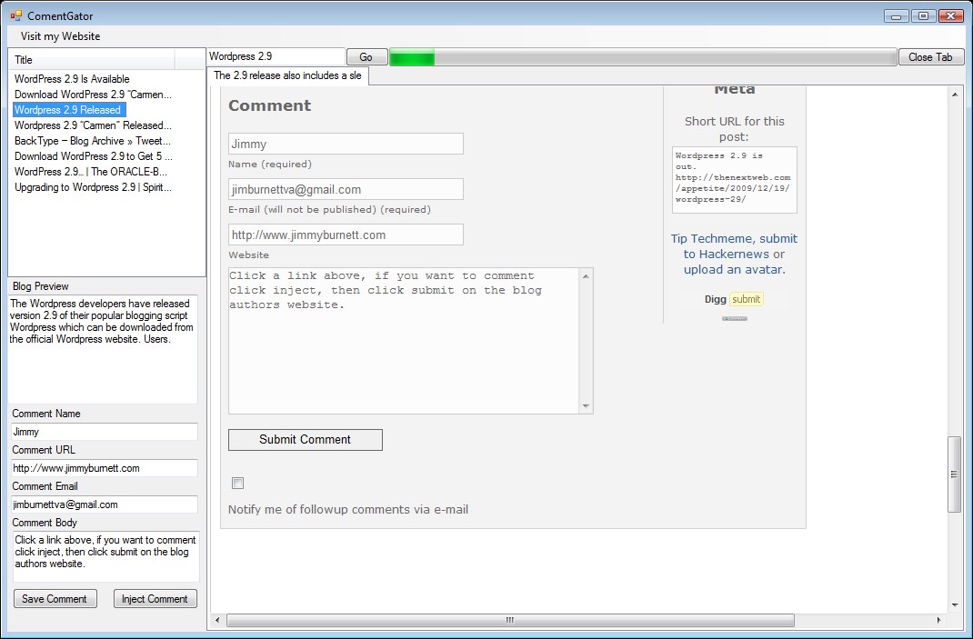Click the Comment URL field
Image resolution: width=973 pixels, height=639 pixels.
[105, 468]
